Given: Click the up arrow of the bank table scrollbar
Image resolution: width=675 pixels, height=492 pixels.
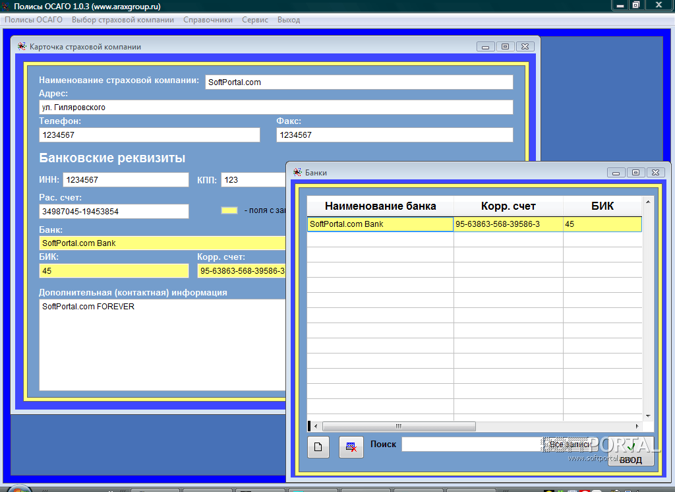Looking at the screenshot, I should click(x=648, y=202).
